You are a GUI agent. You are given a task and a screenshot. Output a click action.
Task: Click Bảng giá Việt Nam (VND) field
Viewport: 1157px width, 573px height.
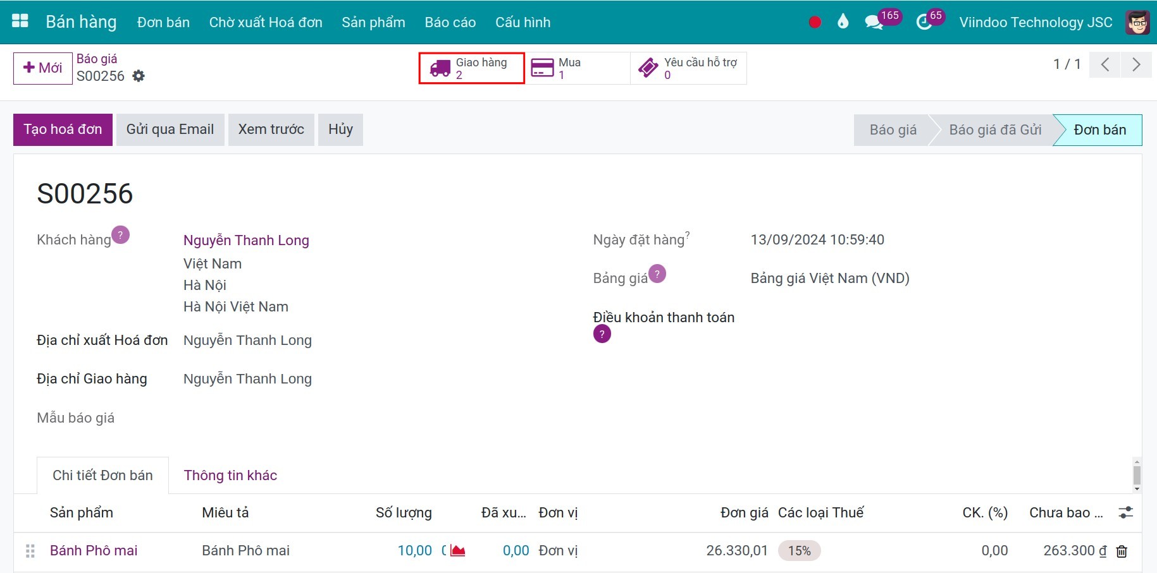tap(830, 279)
